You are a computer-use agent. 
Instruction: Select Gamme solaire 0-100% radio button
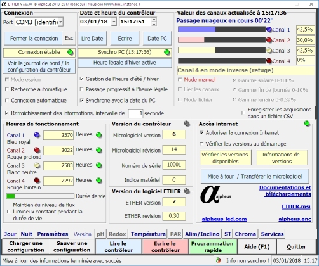[x=234, y=80]
